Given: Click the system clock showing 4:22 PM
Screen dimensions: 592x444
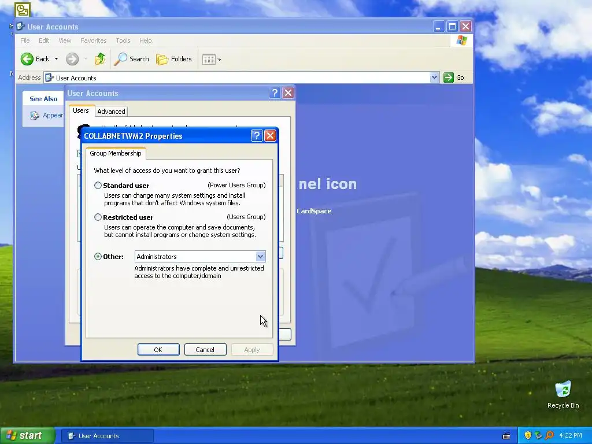Looking at the screenshot, I should point(571,435).
